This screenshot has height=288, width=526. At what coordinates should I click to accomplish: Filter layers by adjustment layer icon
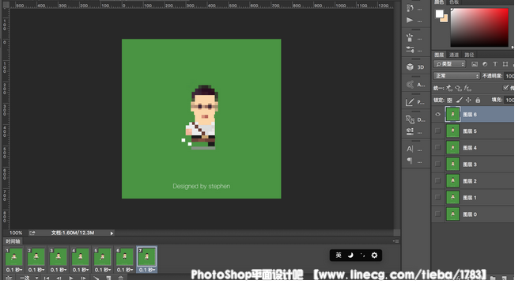pos(485,64)
